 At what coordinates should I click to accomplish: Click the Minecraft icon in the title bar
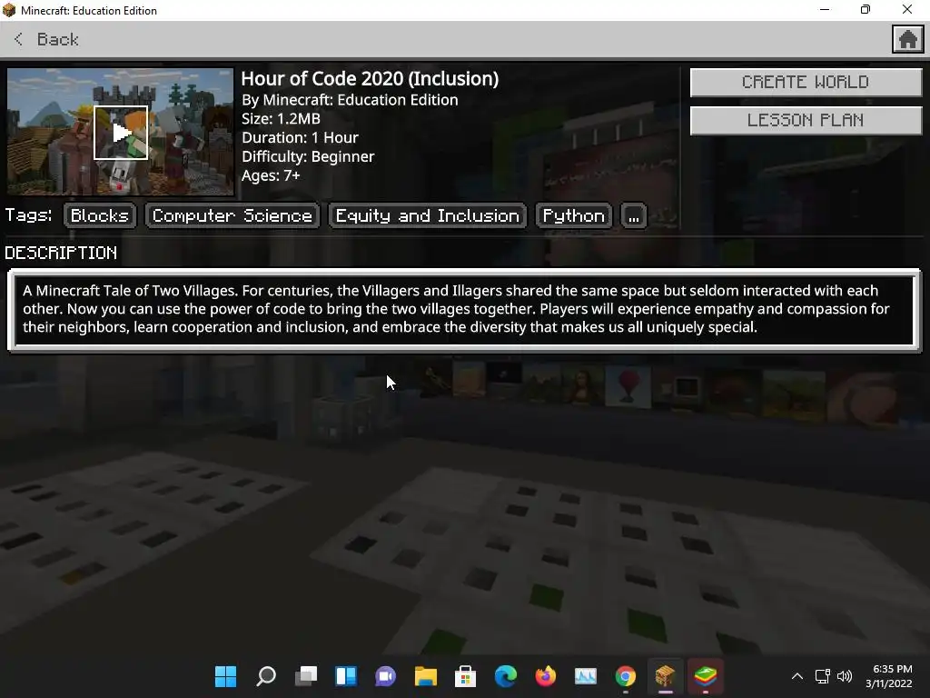[9, 10]
